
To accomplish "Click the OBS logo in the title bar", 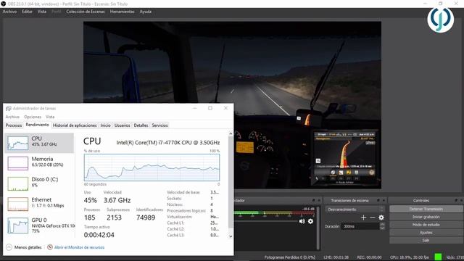I will click(4, 4).
